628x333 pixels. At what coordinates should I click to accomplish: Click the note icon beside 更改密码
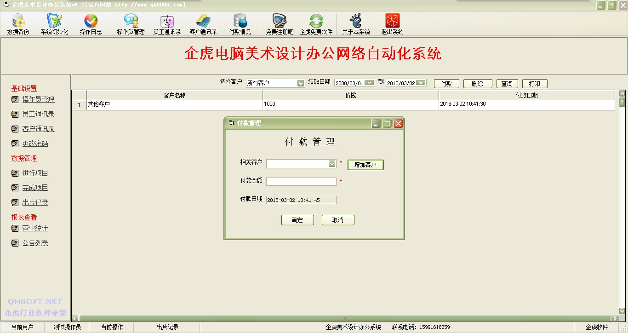pos(15,144)
